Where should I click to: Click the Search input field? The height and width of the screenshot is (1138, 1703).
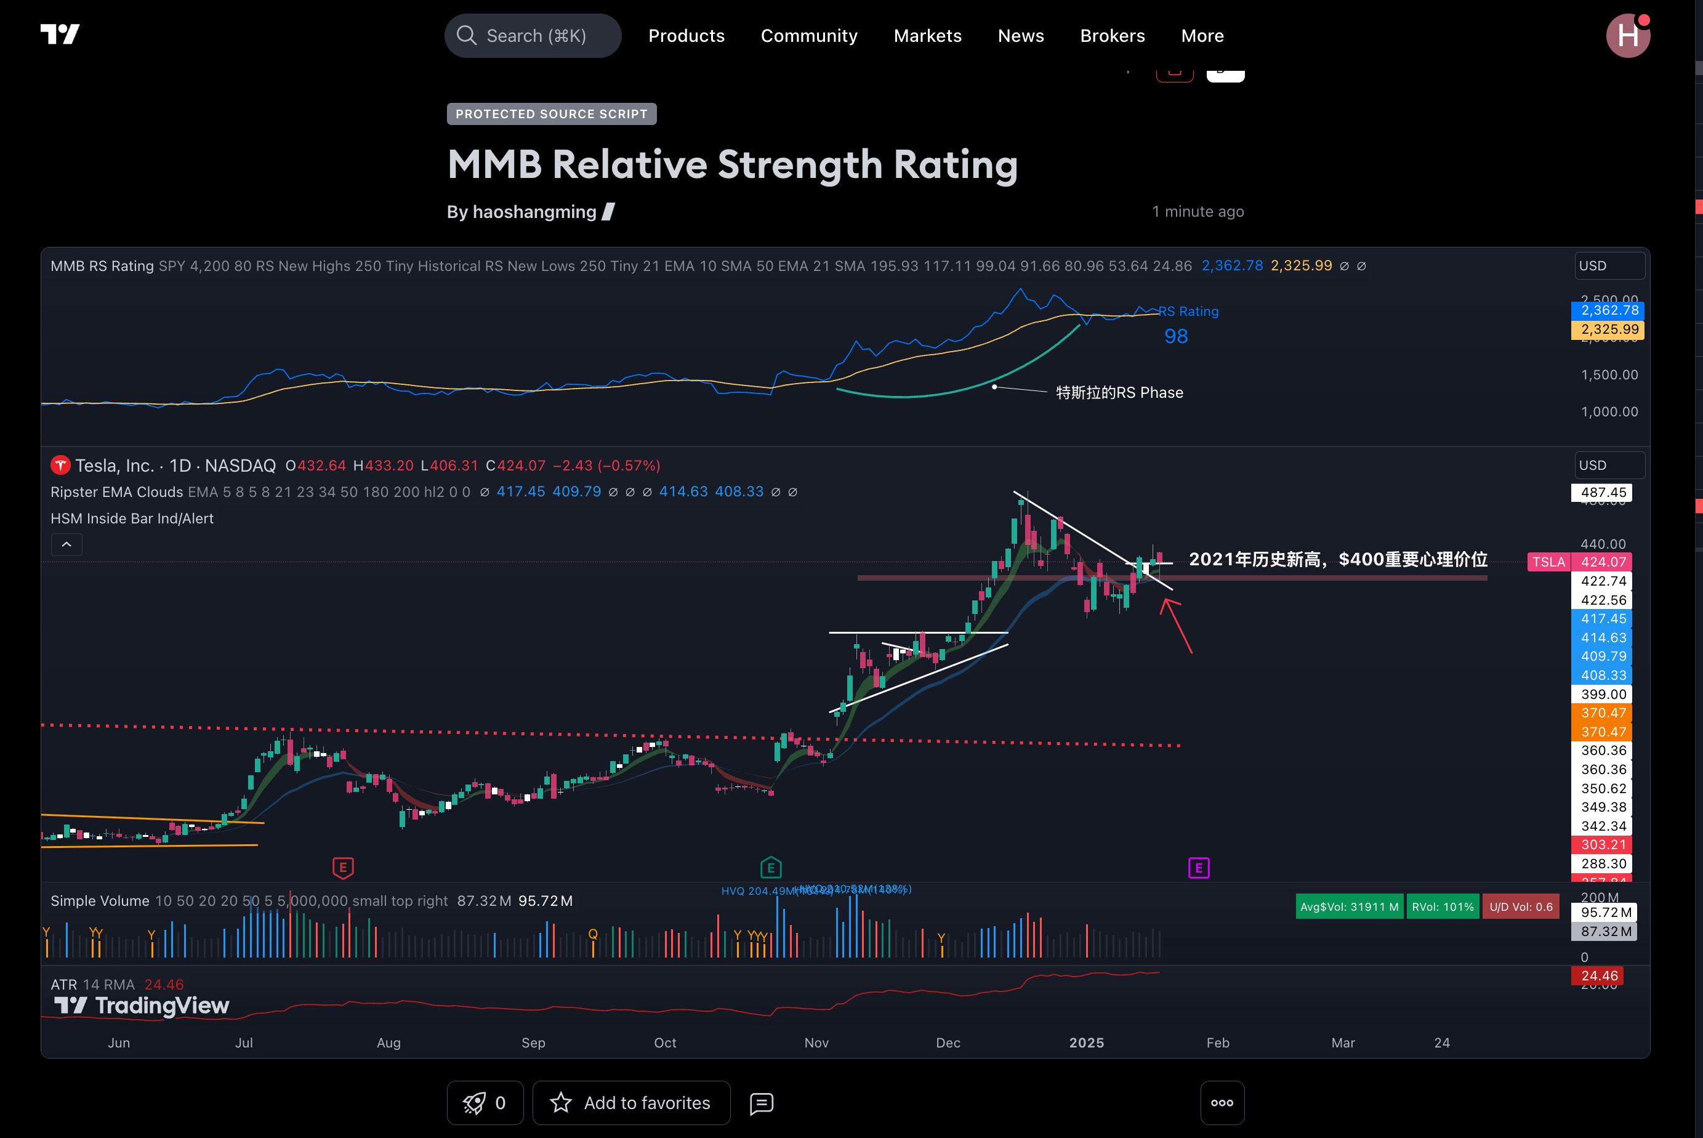point(533,36)
